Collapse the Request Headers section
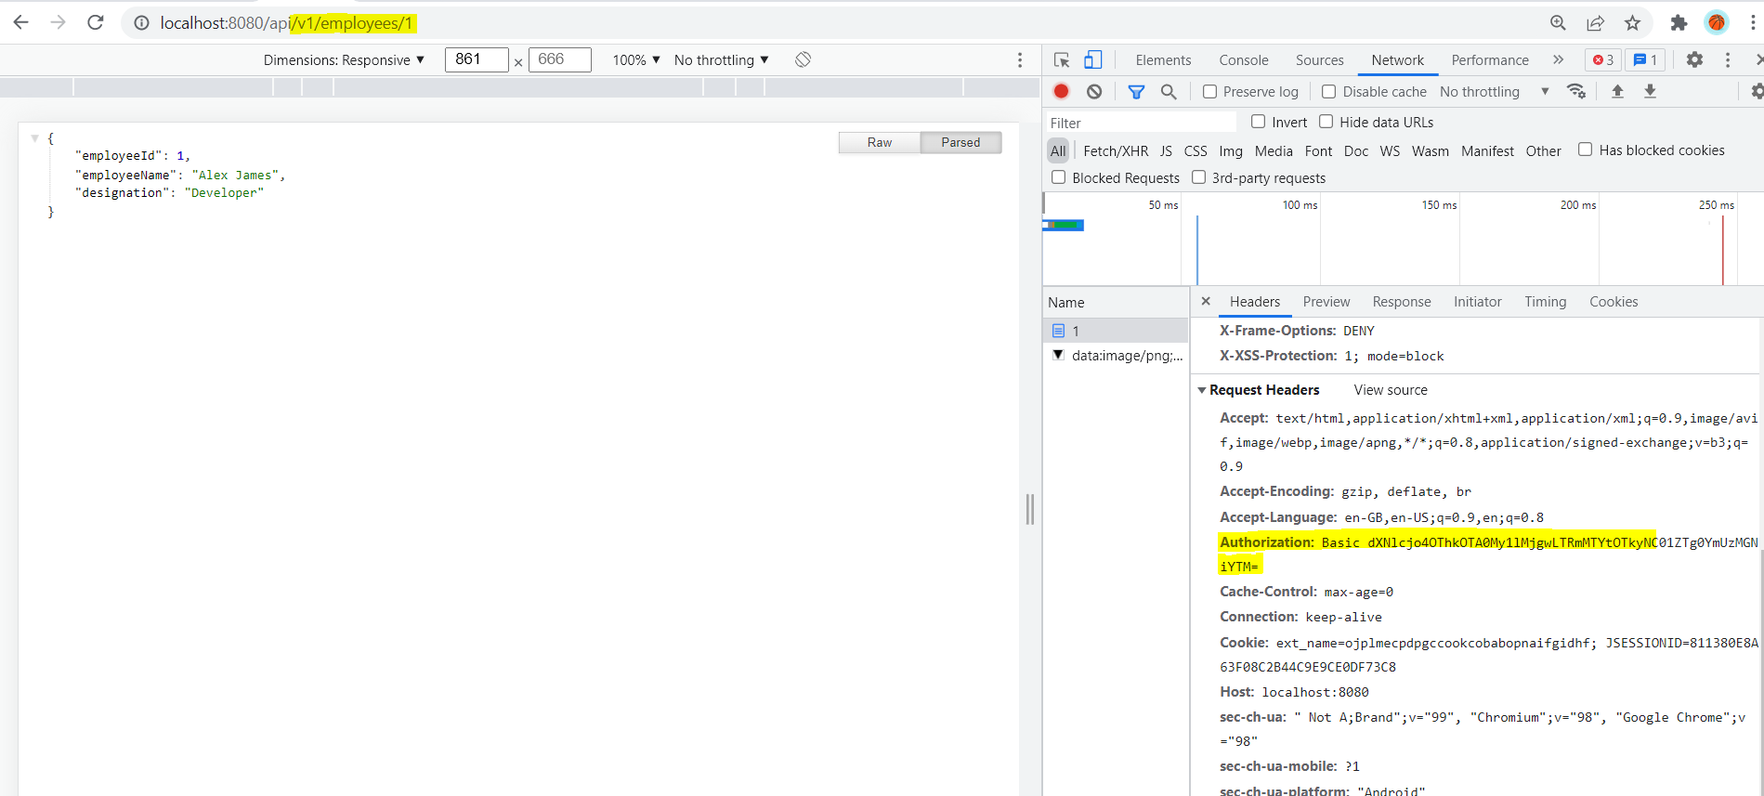 pos(1202,390)
